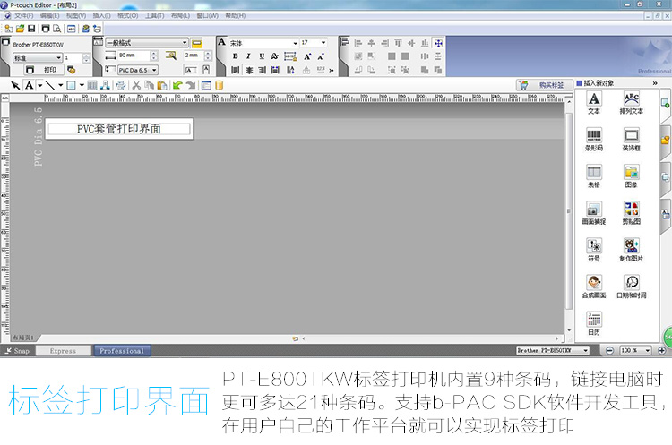Image resolution: width=672 pixels, height=445 pixels.
Task: Center objects on label icon
Action: click(438, 43)
